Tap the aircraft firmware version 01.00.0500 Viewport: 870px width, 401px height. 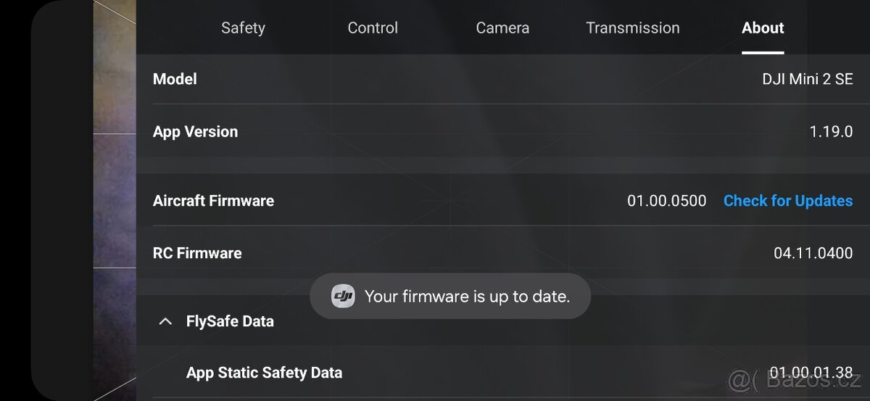coord(666,201)
